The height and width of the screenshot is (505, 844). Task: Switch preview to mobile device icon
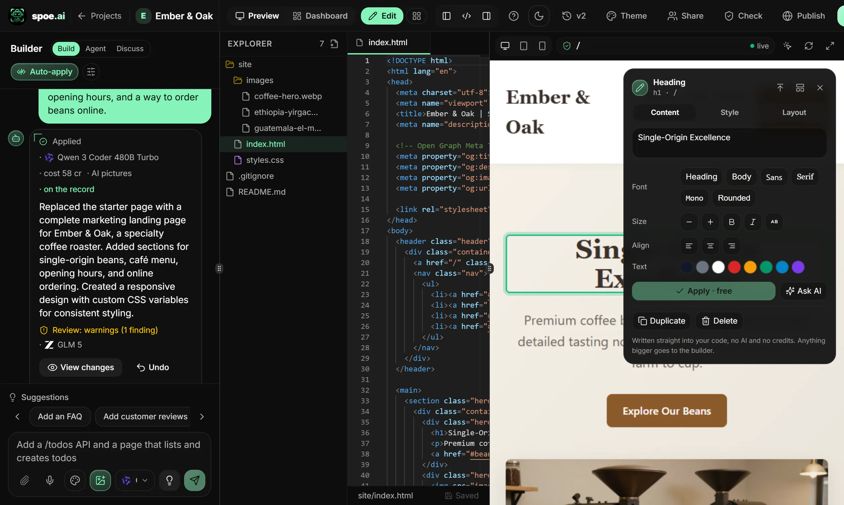coord(542,46)
